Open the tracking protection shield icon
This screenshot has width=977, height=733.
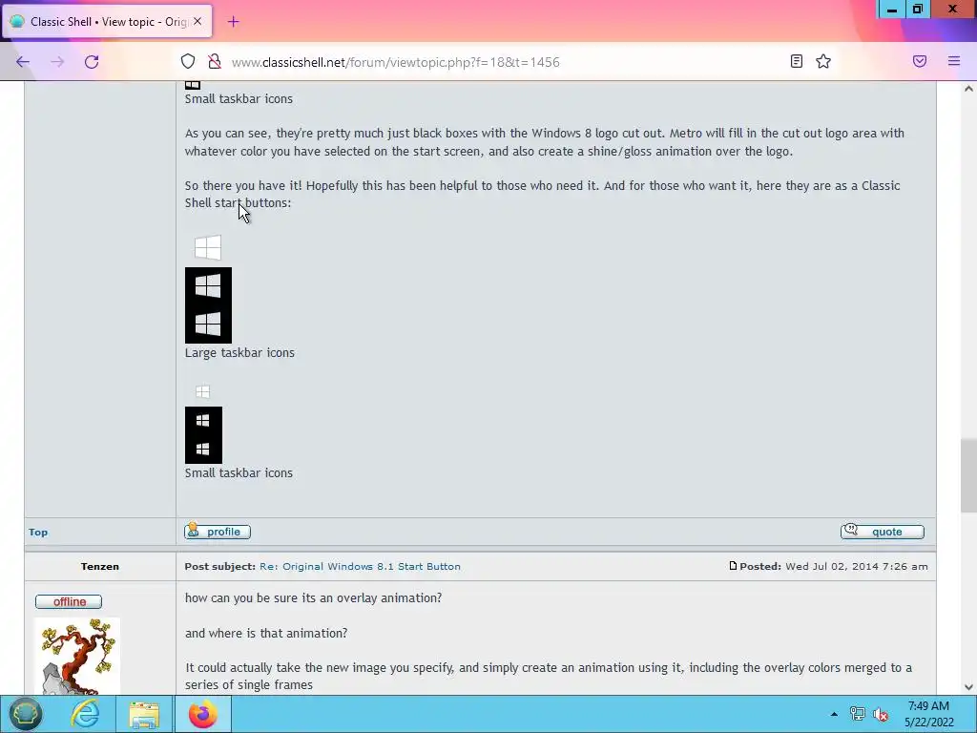pos(188,61)
